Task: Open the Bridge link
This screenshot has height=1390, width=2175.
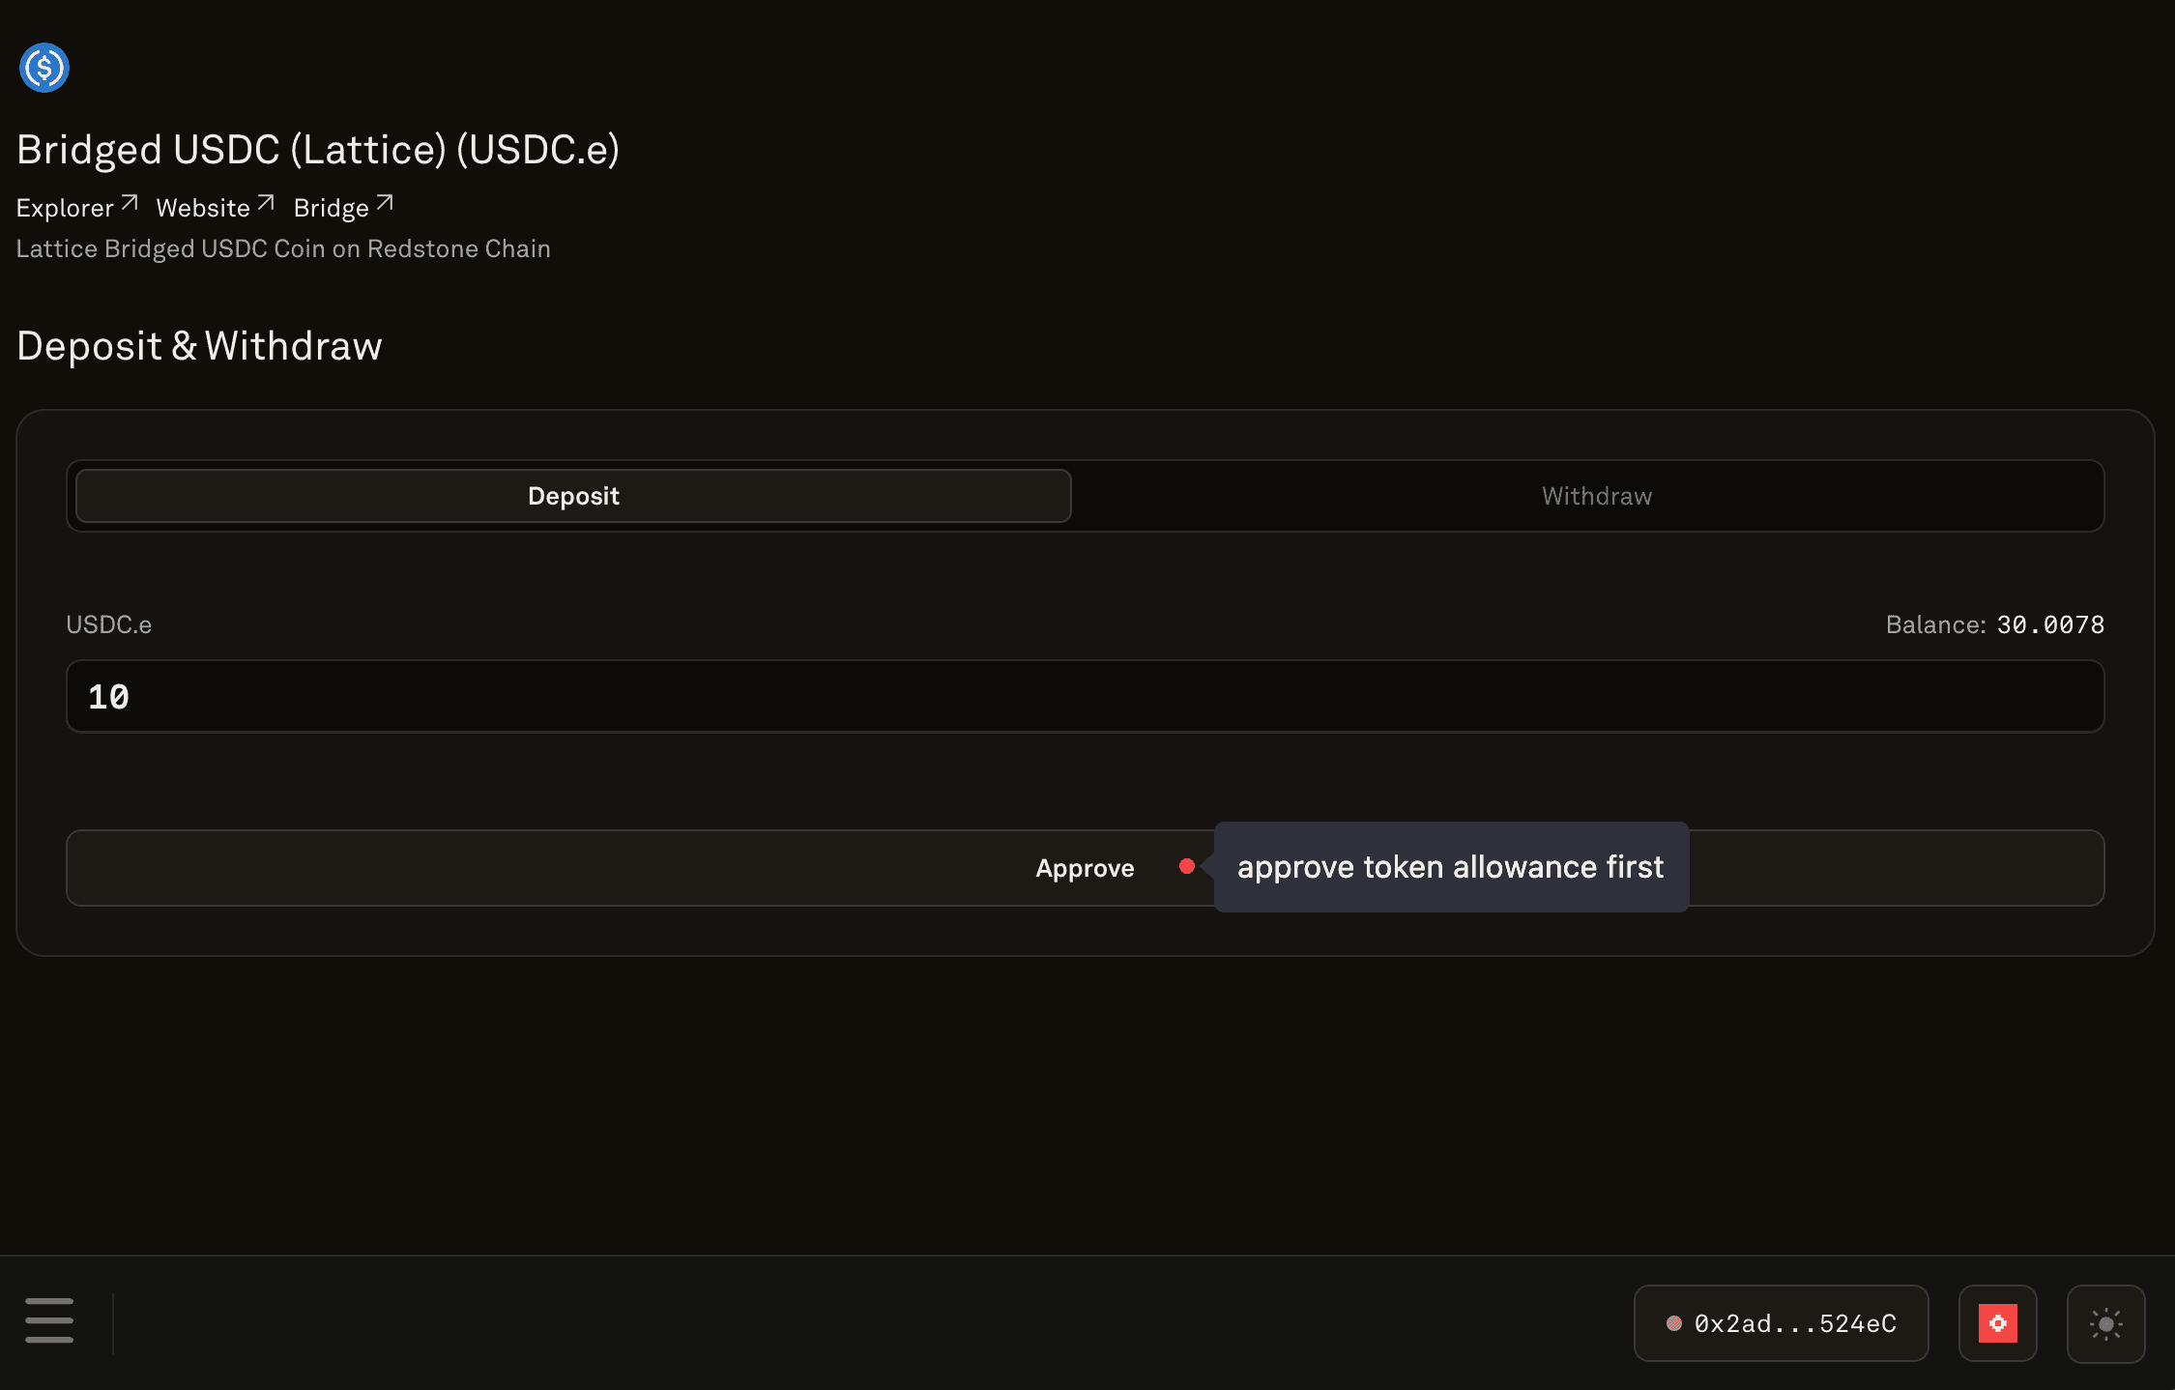Action: pyautogui.click(x=331, y=208)
